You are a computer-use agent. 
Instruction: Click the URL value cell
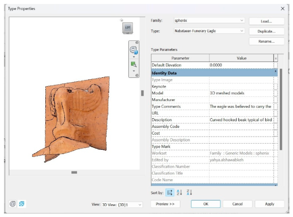(241, 113)
